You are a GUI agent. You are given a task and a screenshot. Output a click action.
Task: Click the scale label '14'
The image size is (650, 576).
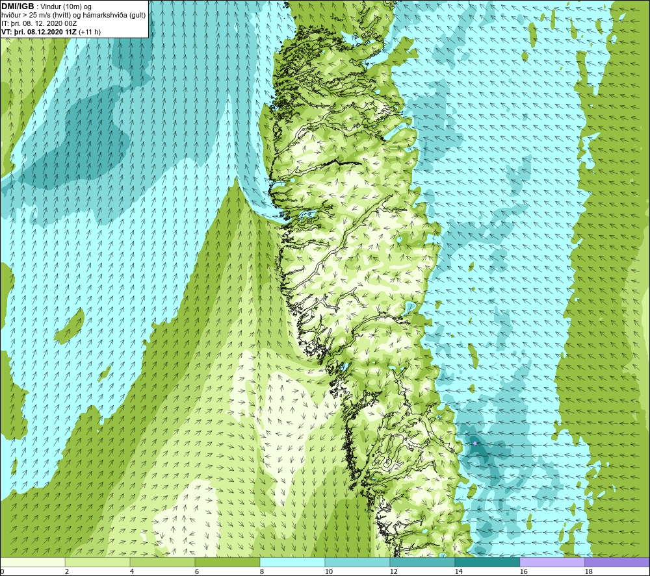click(459, 572)
